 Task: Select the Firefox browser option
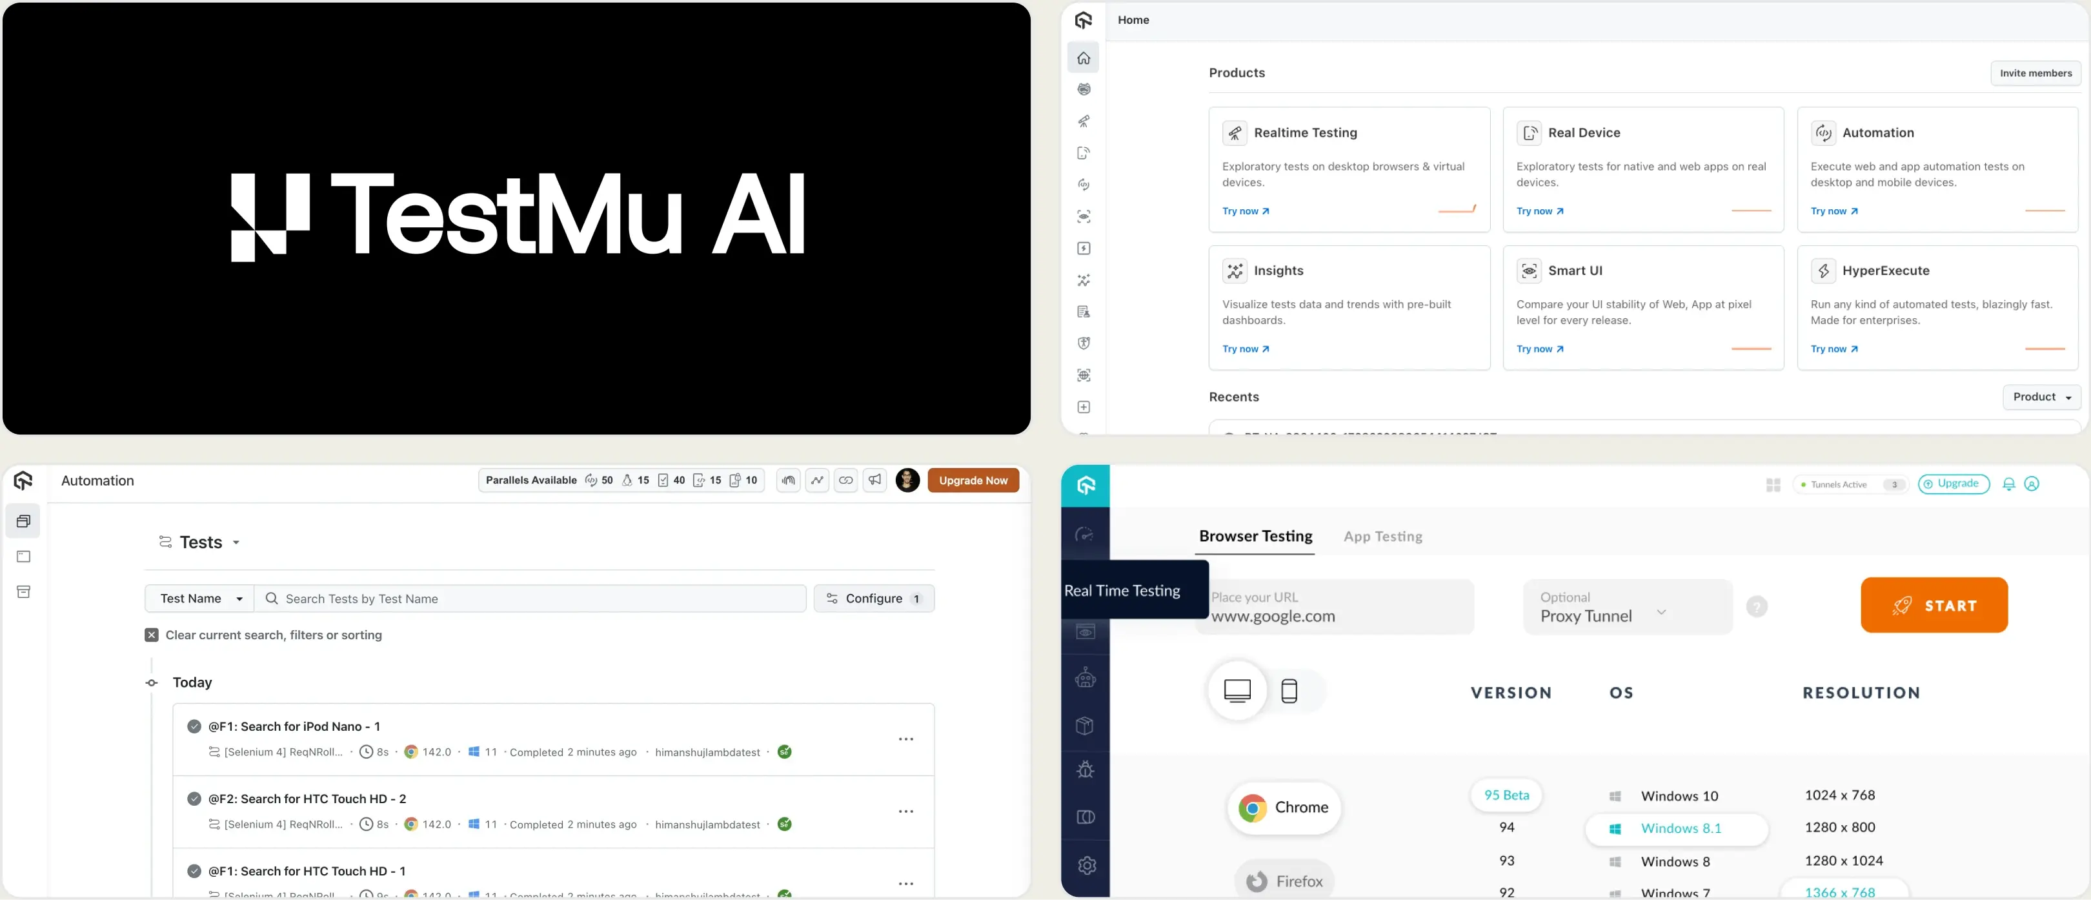point(1284,881)
